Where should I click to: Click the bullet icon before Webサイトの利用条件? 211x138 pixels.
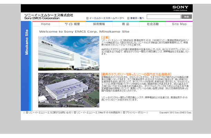(x=75, y=112)
